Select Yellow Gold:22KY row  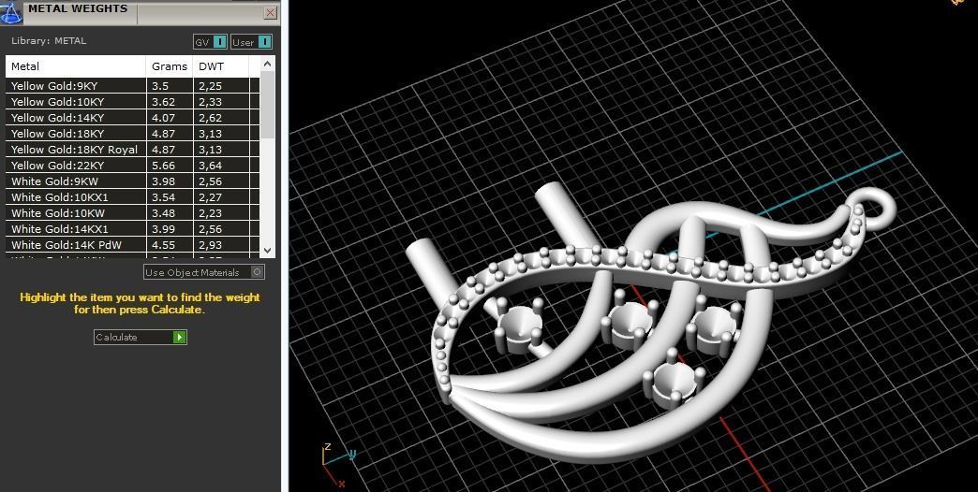tap(132, 166)
